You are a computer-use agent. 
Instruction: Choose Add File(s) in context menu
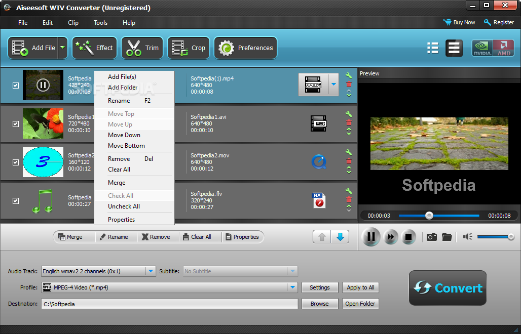tap(134, 76)
